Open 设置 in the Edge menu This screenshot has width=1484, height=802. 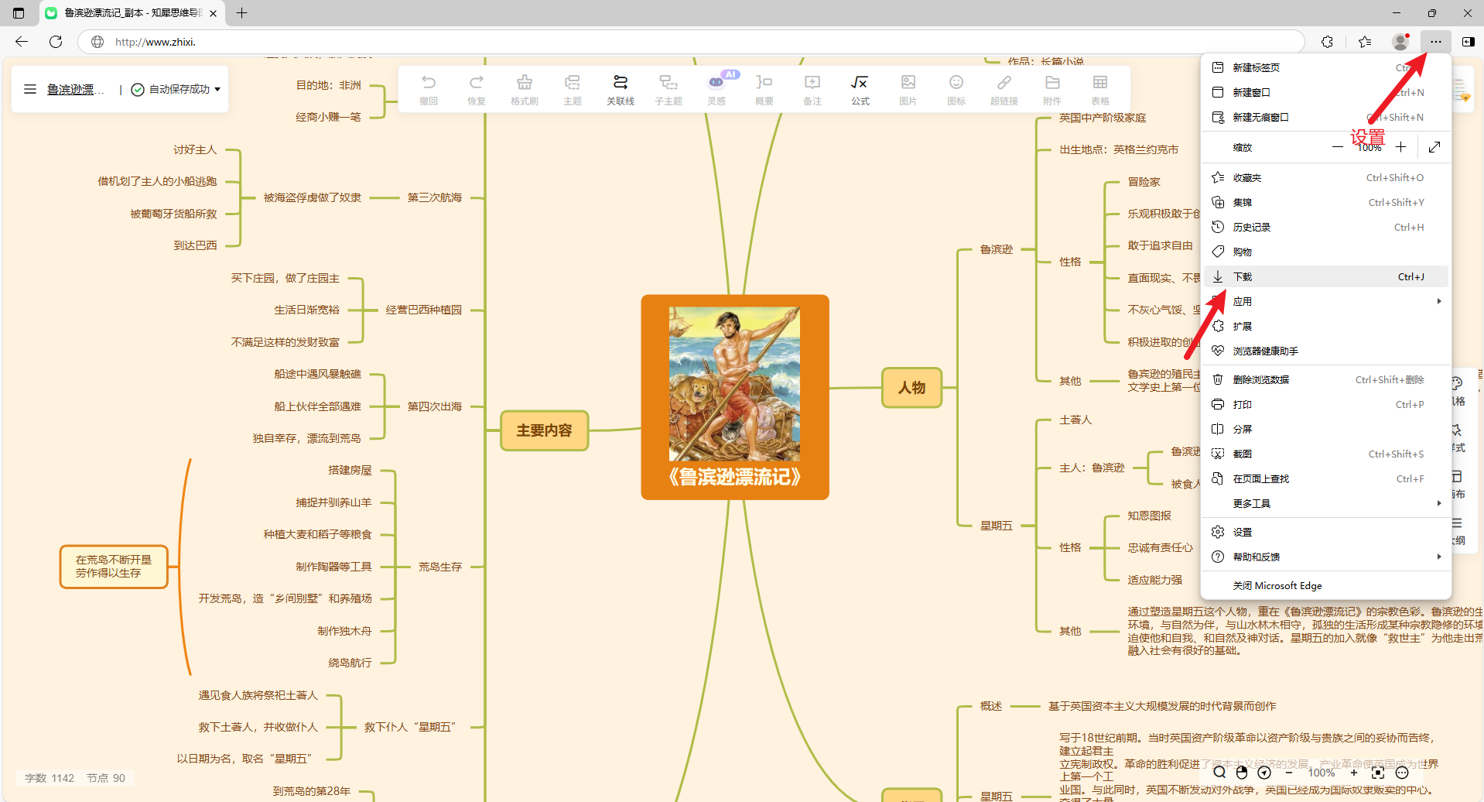click(1326, 532)
